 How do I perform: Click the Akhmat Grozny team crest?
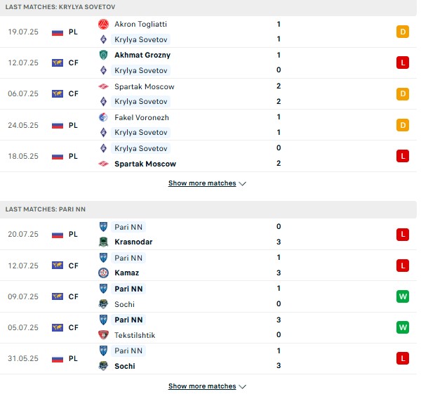coord(103,55)
